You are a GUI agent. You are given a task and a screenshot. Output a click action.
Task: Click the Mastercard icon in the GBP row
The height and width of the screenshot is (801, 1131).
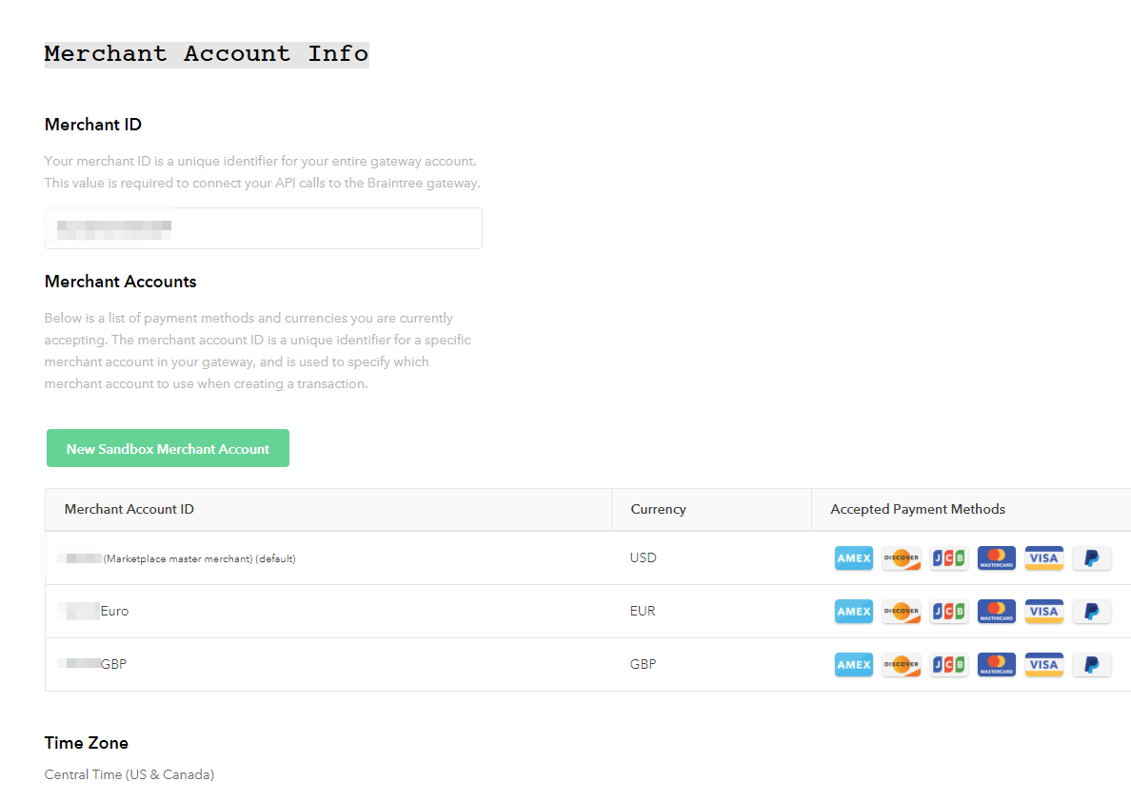point(996,665)
